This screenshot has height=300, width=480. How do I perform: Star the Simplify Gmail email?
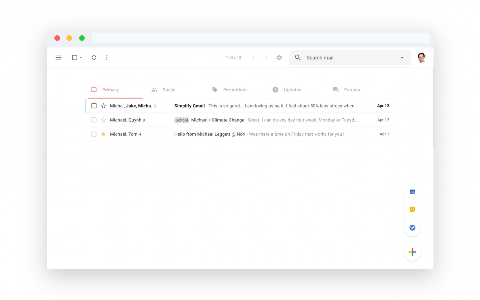point(103,106)
